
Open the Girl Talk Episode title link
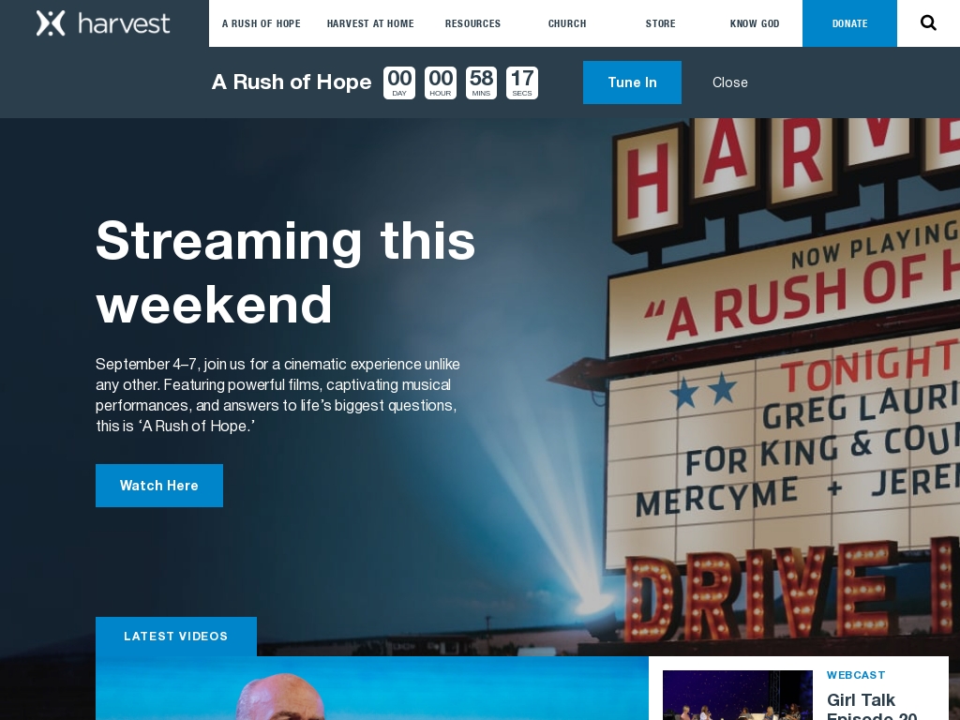pyautogui.click(x=872, y=705)
